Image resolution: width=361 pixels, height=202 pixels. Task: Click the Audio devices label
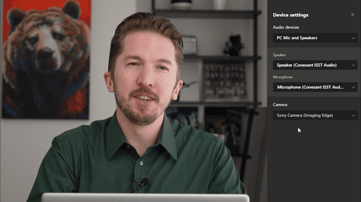286,27
